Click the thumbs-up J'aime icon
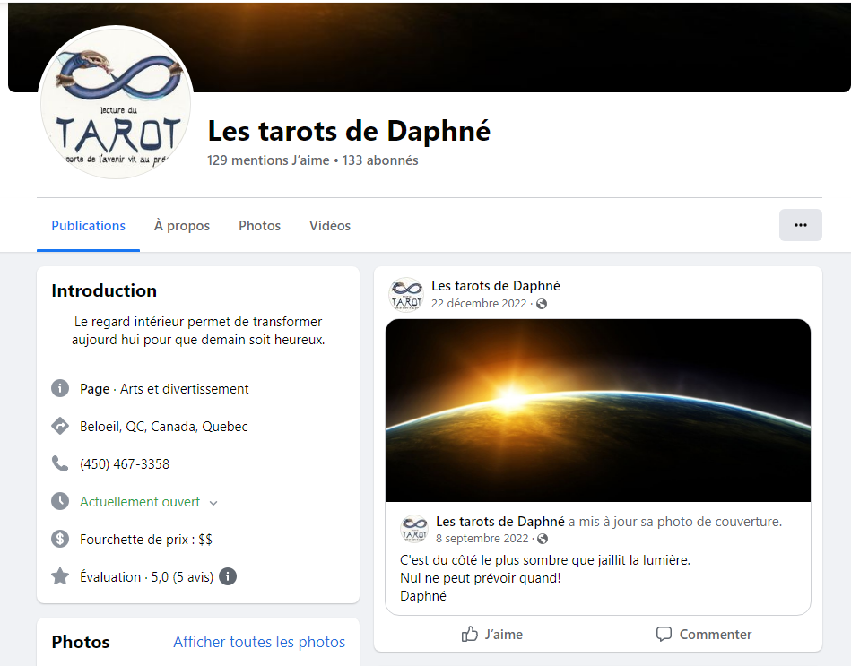 470,634
